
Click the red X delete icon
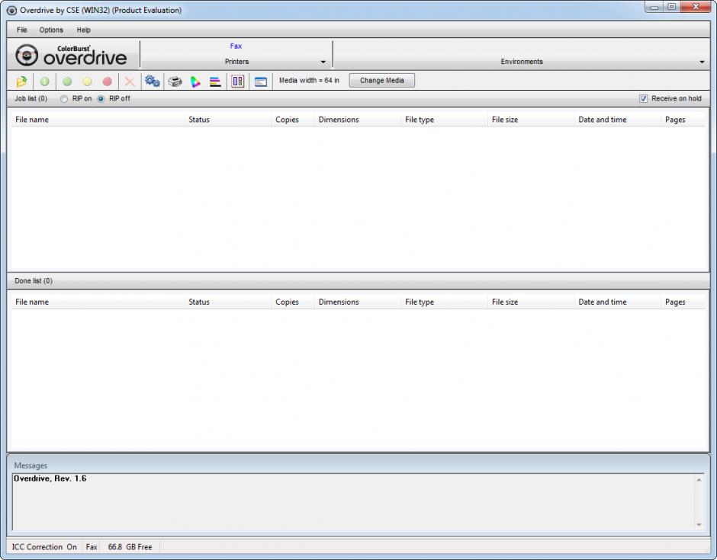pos(130,82)
